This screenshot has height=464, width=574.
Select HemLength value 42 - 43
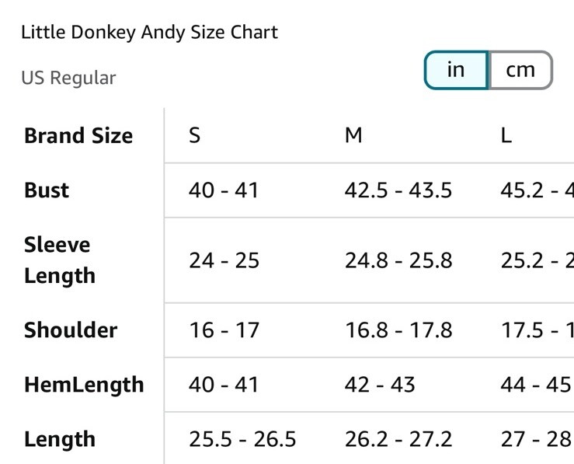tap(380, 385)
